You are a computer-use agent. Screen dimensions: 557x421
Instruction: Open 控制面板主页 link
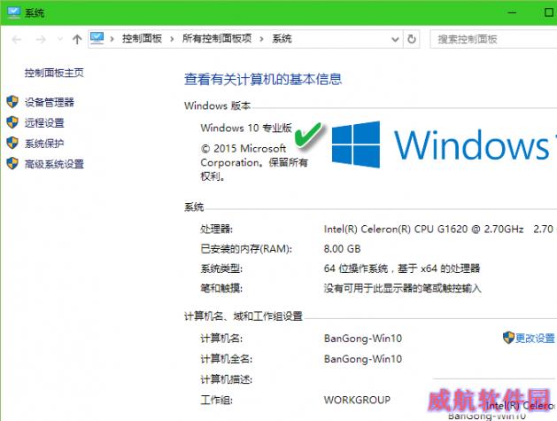54,73
